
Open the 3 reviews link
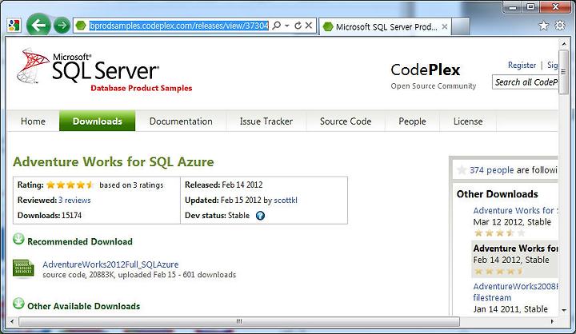point(74,200)
